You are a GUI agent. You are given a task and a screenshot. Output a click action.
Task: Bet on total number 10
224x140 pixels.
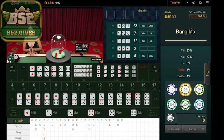78,86
